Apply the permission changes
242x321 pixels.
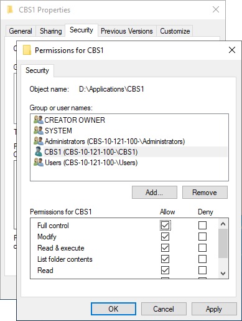click(214, 309)
